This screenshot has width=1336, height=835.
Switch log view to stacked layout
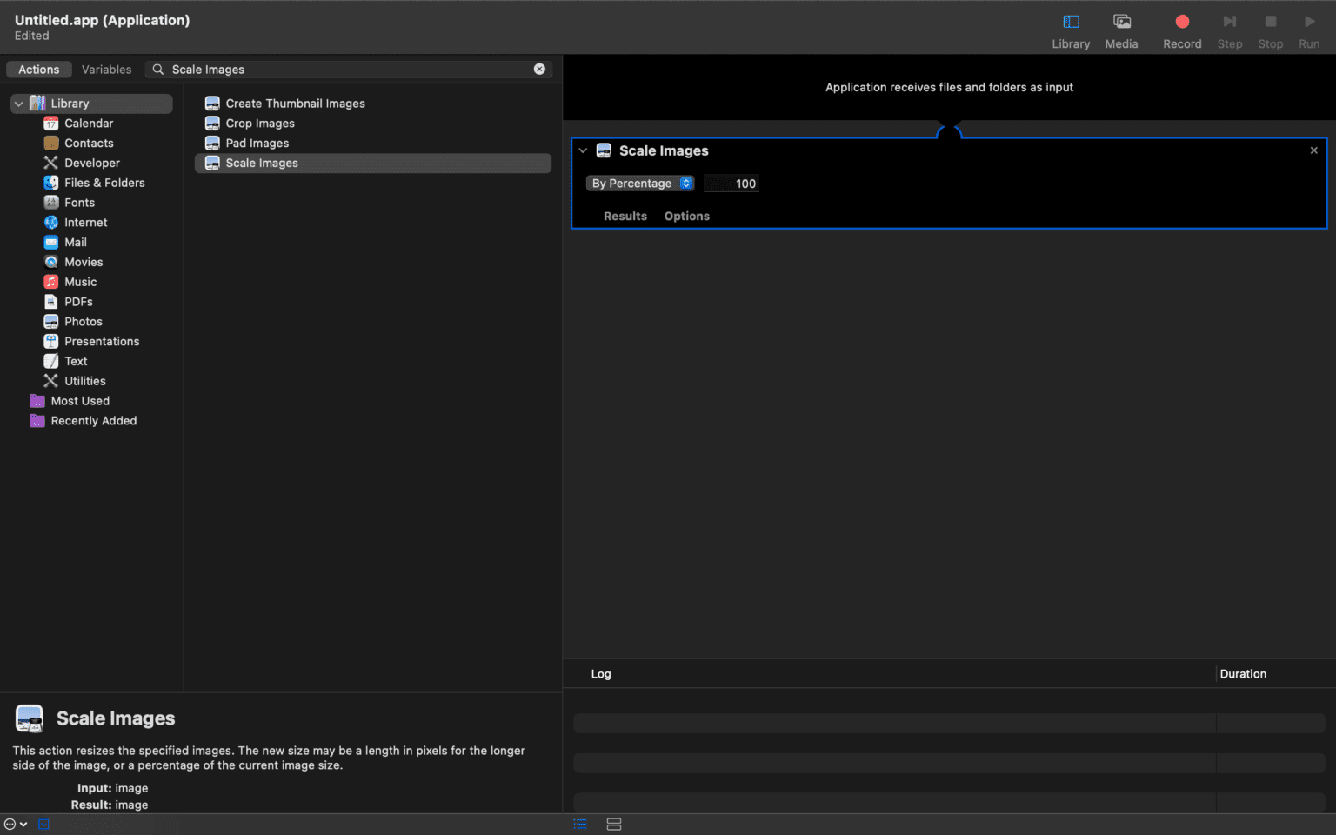614,824
